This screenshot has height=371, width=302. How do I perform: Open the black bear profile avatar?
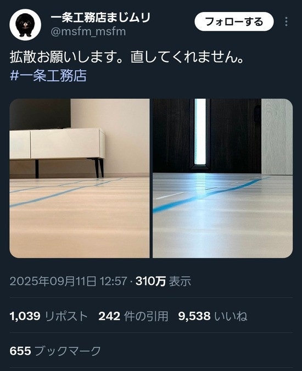click(x=25, y=25)
